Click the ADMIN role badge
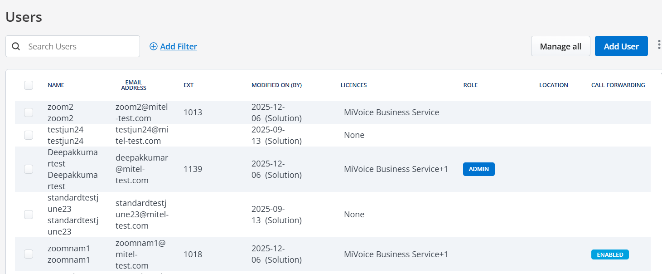 click(x=478, y=169)
